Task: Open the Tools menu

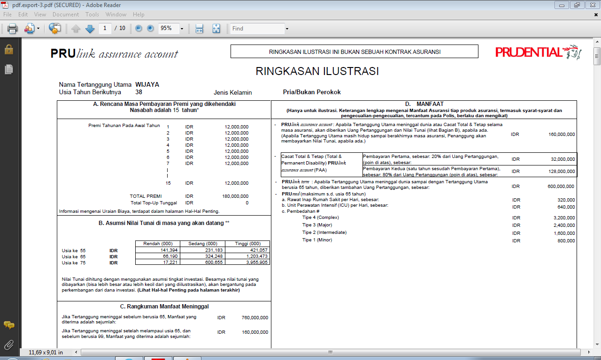Action: (92, 15)
